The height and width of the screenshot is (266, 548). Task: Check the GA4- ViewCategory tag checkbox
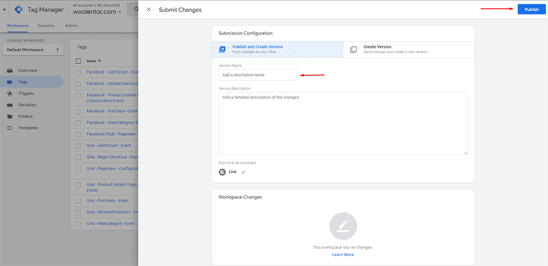(x=78, y=224)
